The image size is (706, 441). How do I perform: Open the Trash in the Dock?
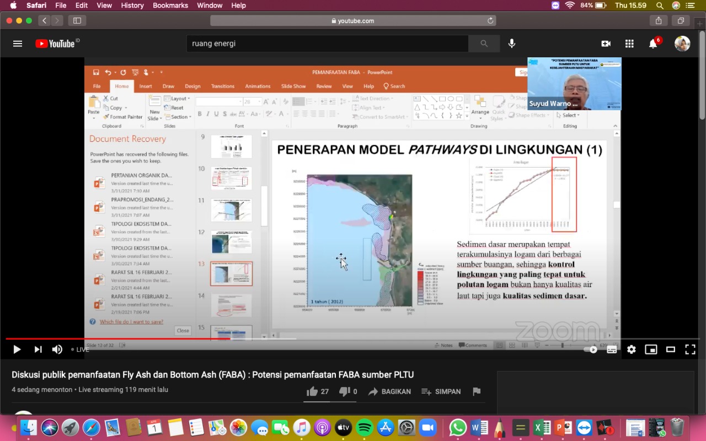677,427
